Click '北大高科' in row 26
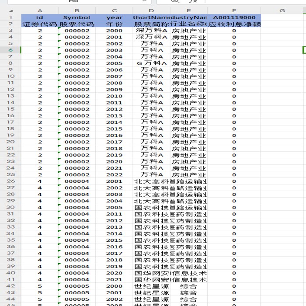Image resolution: width=306 pixels, height=306 pixels. pyautogui.click(x=151, y=181)
